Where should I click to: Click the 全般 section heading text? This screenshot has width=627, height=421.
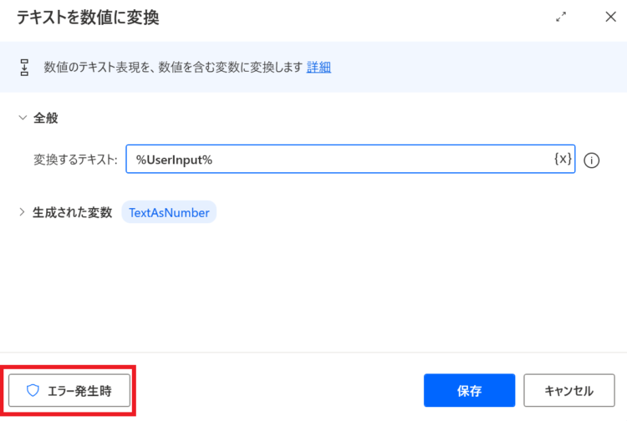[46, 118]
